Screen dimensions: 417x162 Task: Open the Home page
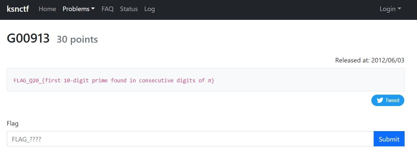point(47,9)
